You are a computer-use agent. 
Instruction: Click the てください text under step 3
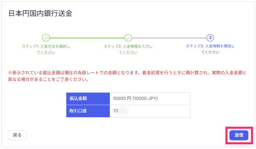pyautogui.click(x=210, y=52)
